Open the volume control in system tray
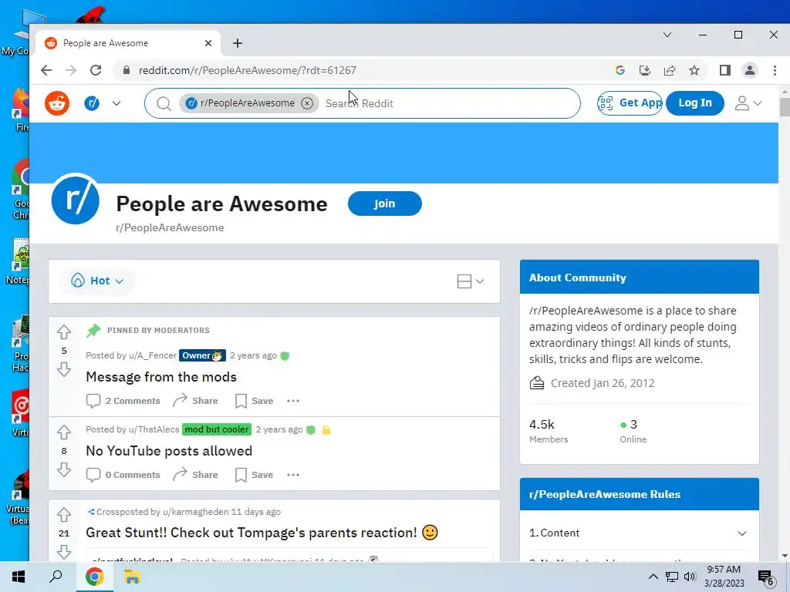The height and width of the screenshot is (592, 790). click(690, 577)
